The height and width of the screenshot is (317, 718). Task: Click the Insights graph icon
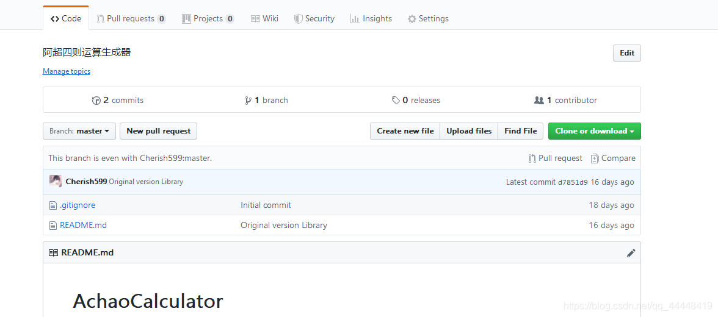(x=355, y=19)
